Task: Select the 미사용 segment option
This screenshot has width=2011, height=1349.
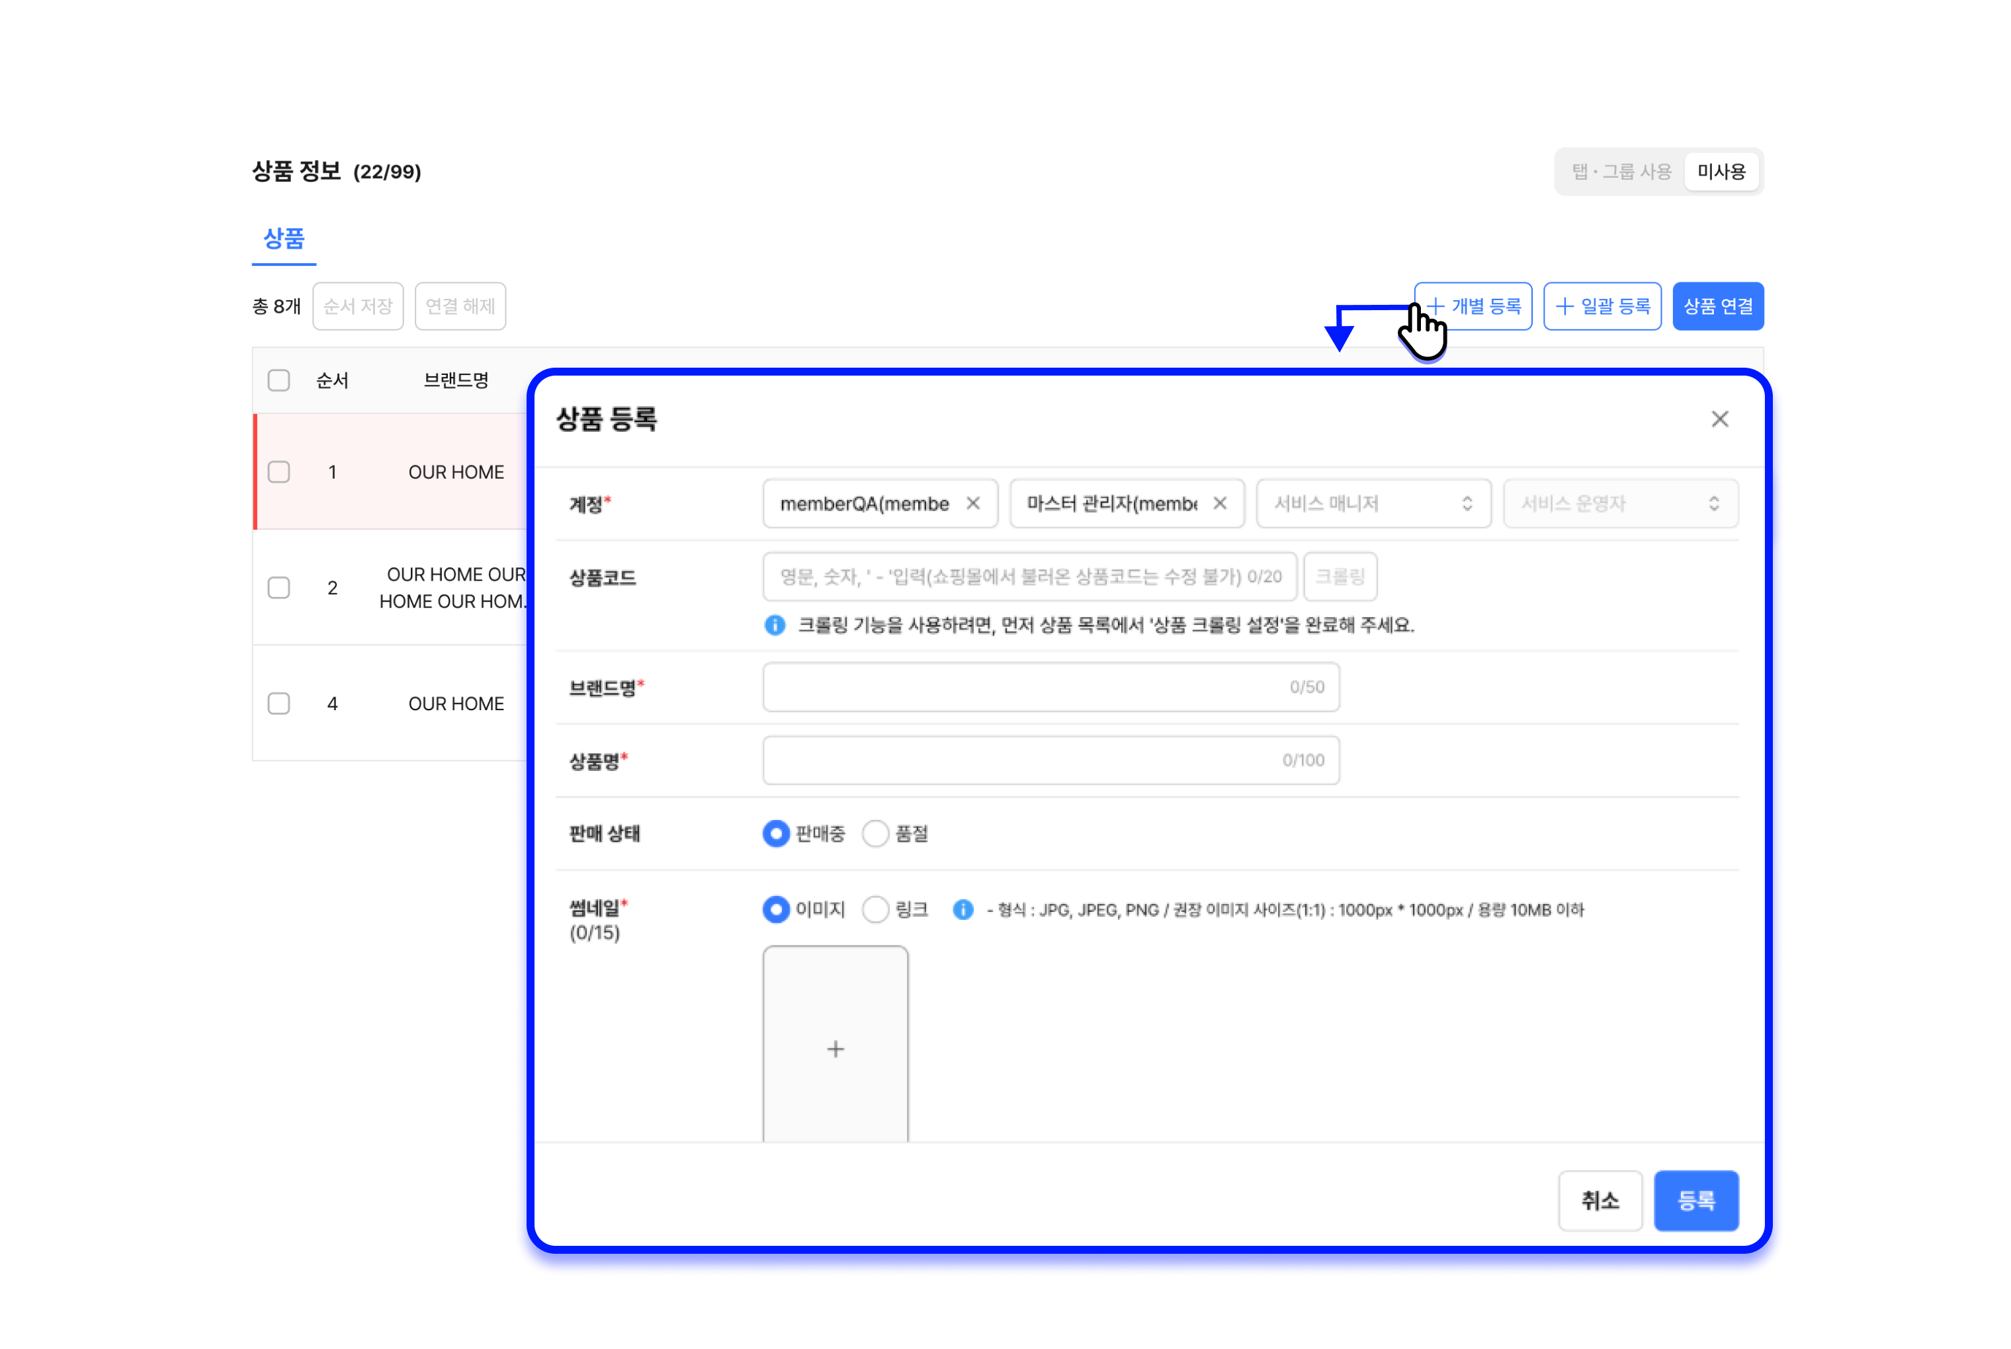Action: point(1720,172)
